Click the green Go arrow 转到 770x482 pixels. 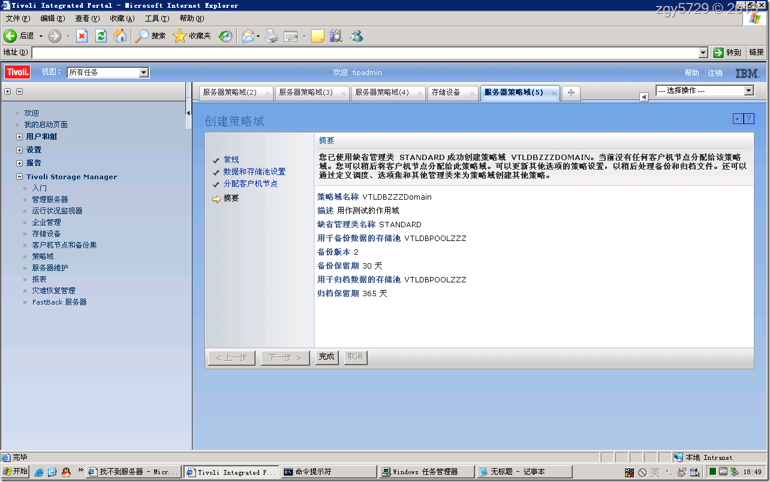point(727,53)
